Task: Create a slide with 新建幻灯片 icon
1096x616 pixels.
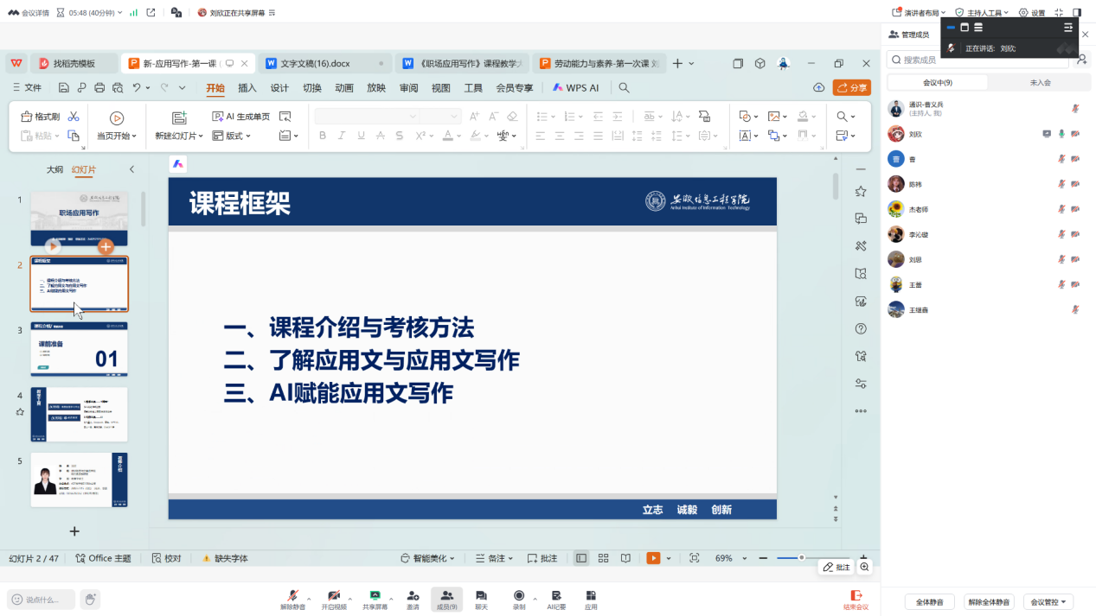Action: tap(177, 119)
